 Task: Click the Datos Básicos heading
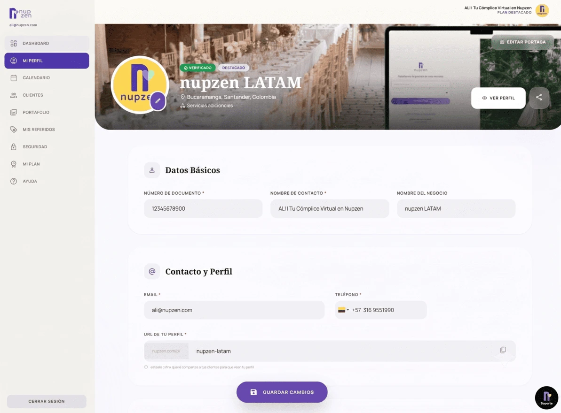tap(192, 170)
